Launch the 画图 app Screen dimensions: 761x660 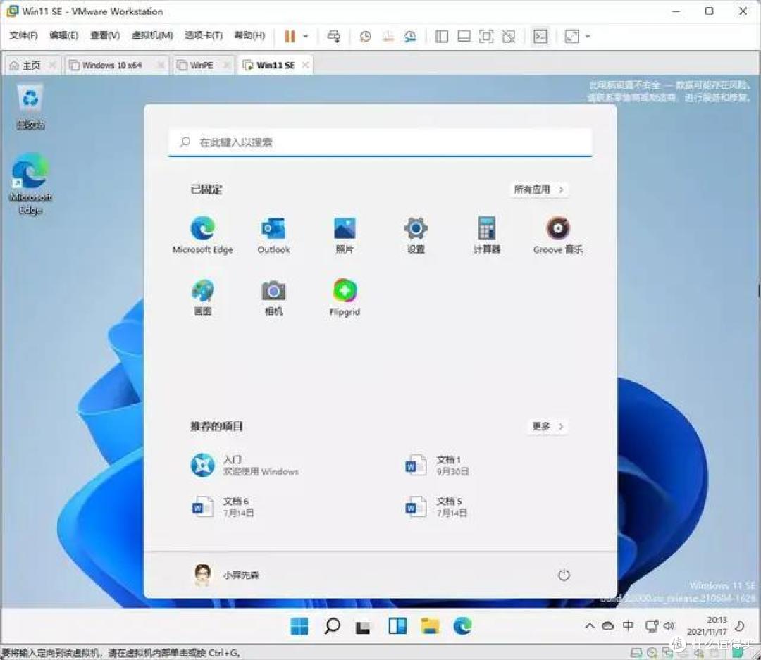202,297
